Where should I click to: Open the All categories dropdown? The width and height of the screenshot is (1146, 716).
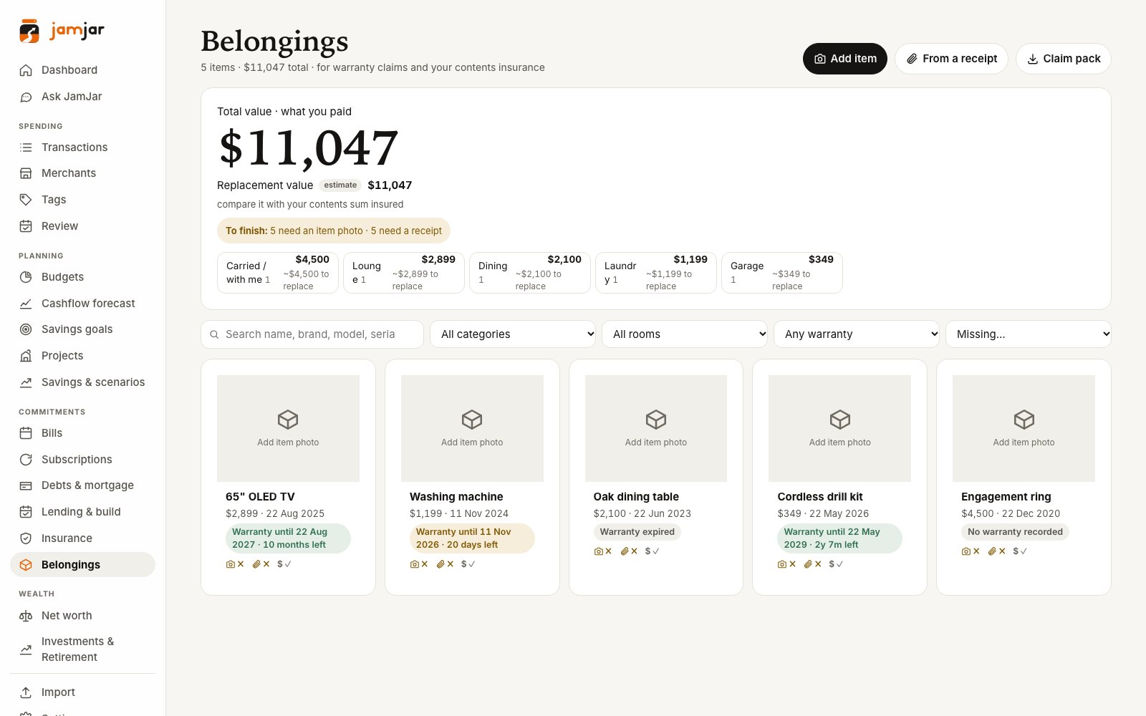pos(513,334)
